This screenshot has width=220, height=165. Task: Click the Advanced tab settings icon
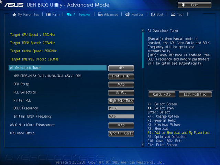(100, 14)
